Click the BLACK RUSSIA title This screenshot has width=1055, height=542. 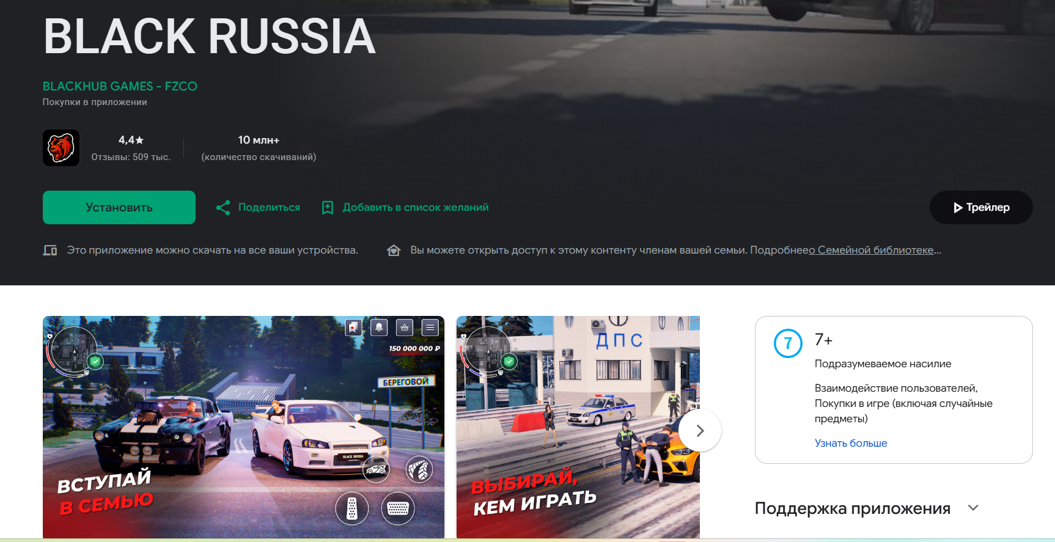209,37
